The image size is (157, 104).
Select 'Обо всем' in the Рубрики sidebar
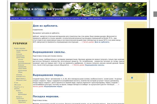[x=18, y=85]
